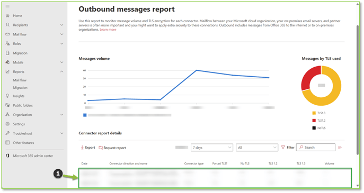The height and width of the screenshot is (193, 364).
Task: Open Settings gear icon in sidebar
Action: 7,124
